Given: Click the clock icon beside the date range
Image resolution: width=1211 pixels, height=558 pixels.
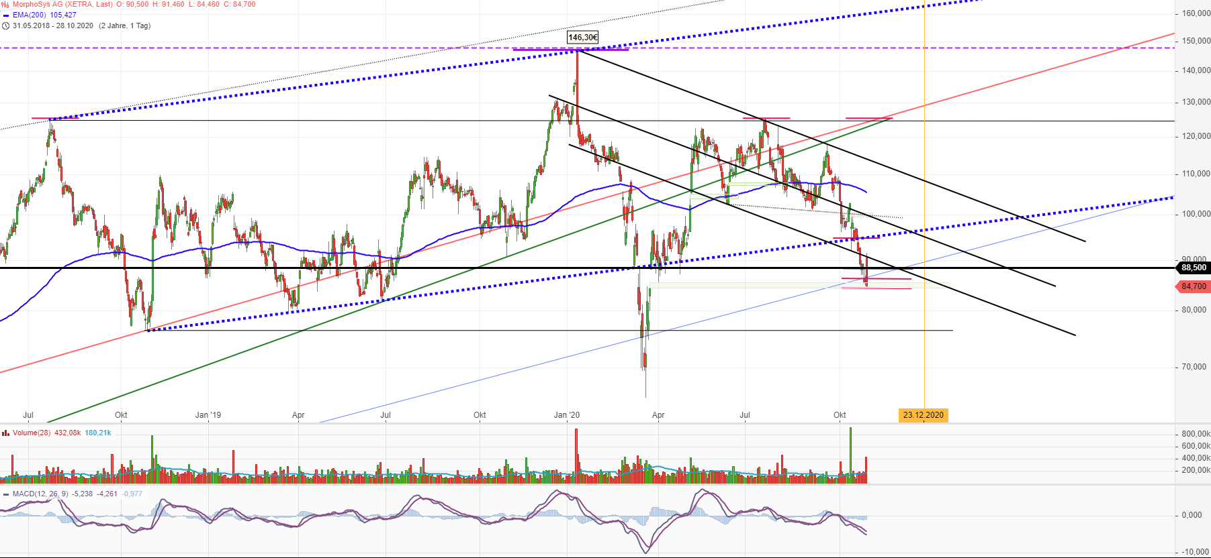Looking at the screenshot, I should (6, 25).
